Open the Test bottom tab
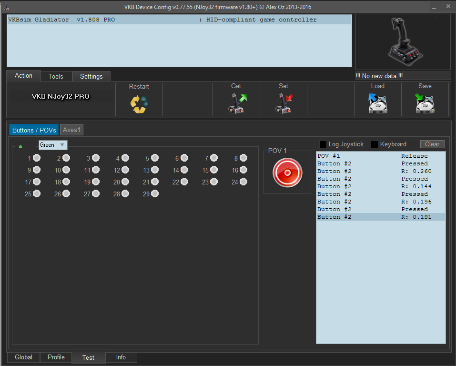The width and height of the screenshot is (456, 366). pyautogui.click(x=89, y=357)
